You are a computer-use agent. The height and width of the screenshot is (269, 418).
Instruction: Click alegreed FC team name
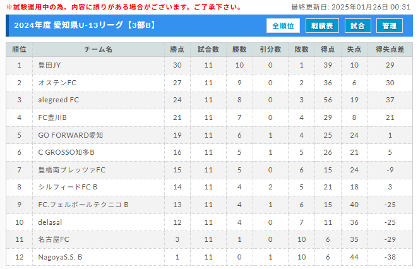point(58,100)
